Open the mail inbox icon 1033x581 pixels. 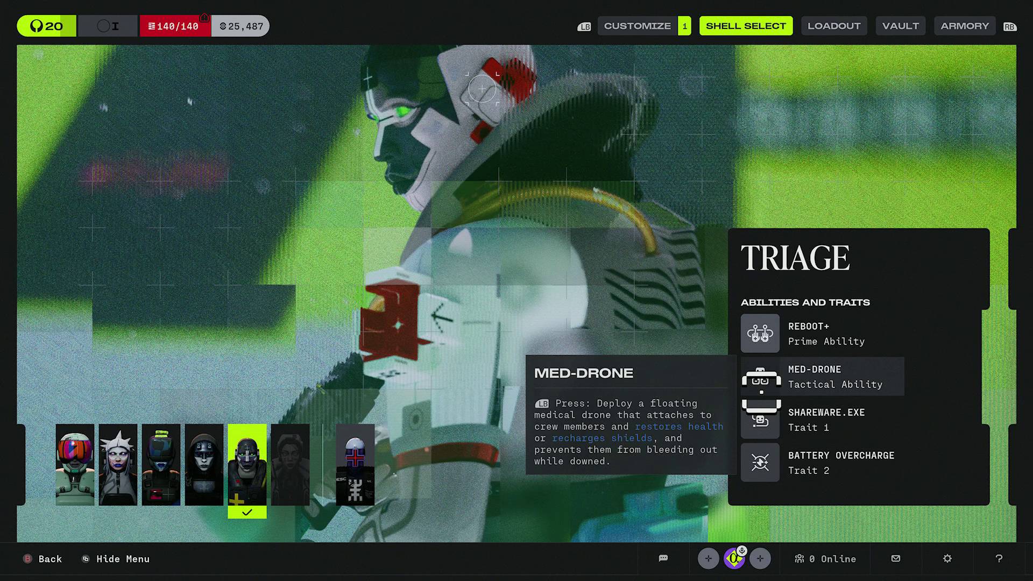tap(895, 558)
